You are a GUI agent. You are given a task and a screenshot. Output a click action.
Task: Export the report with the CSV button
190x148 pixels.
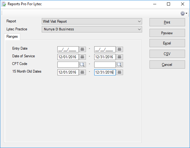pos(167,54)
